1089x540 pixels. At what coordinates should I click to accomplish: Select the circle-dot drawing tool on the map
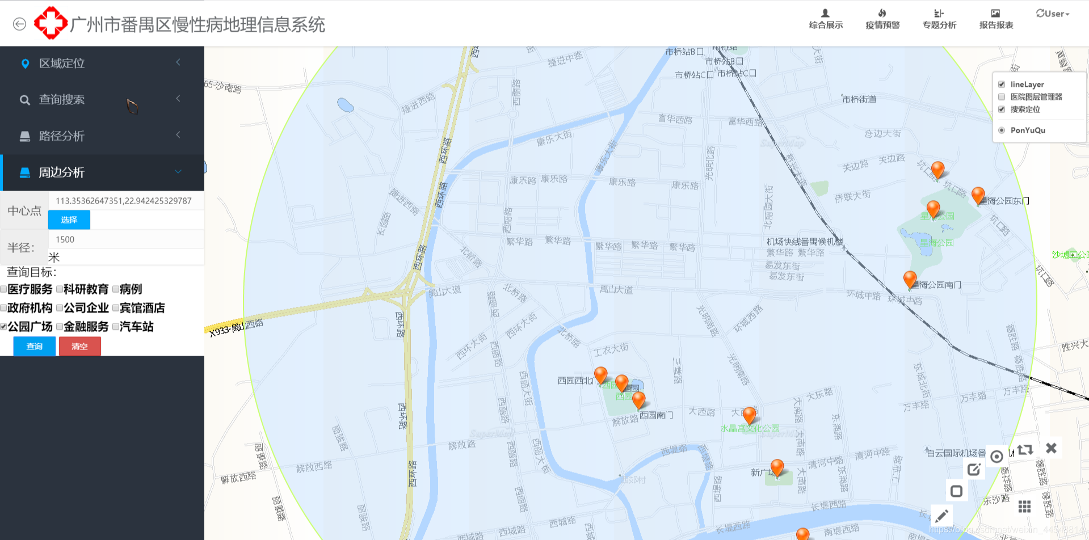tap(997, 456)
